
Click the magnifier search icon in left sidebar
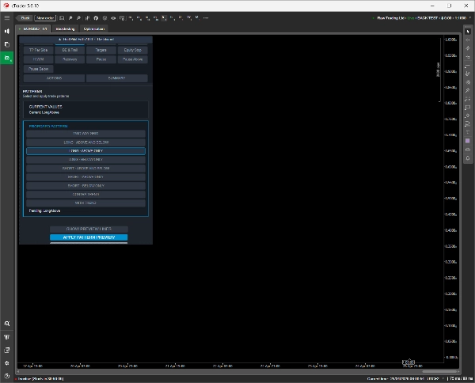(x=6, y=324)
